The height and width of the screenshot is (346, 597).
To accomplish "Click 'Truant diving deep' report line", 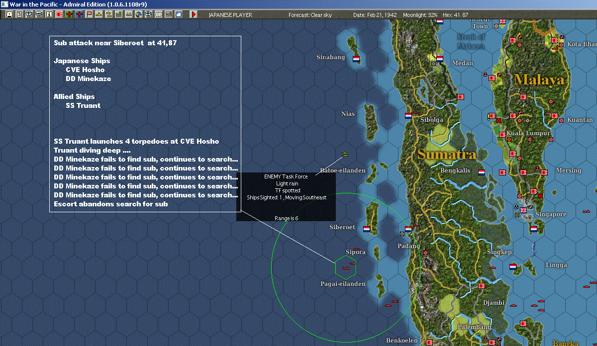I will 92,150.
